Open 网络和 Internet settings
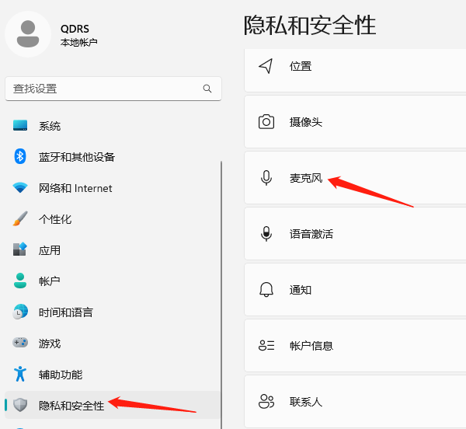This screenshot has height=429, width=466. click(x=75, y=188)
